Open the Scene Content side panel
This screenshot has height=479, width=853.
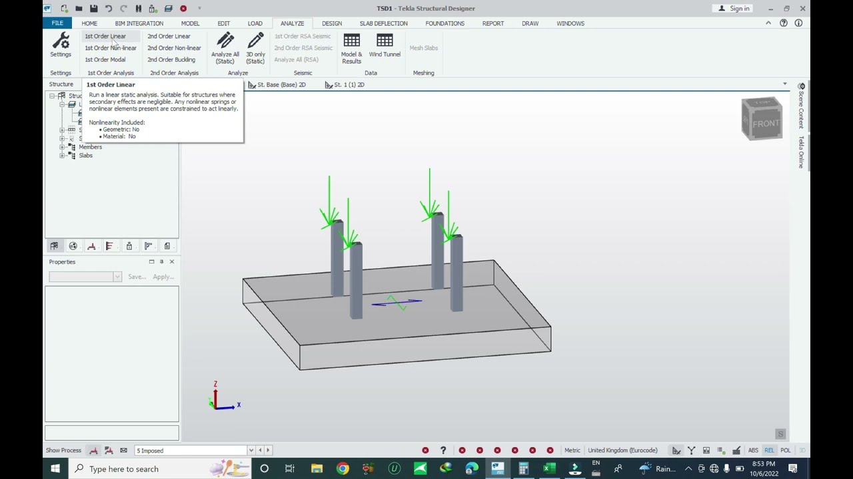801,106
